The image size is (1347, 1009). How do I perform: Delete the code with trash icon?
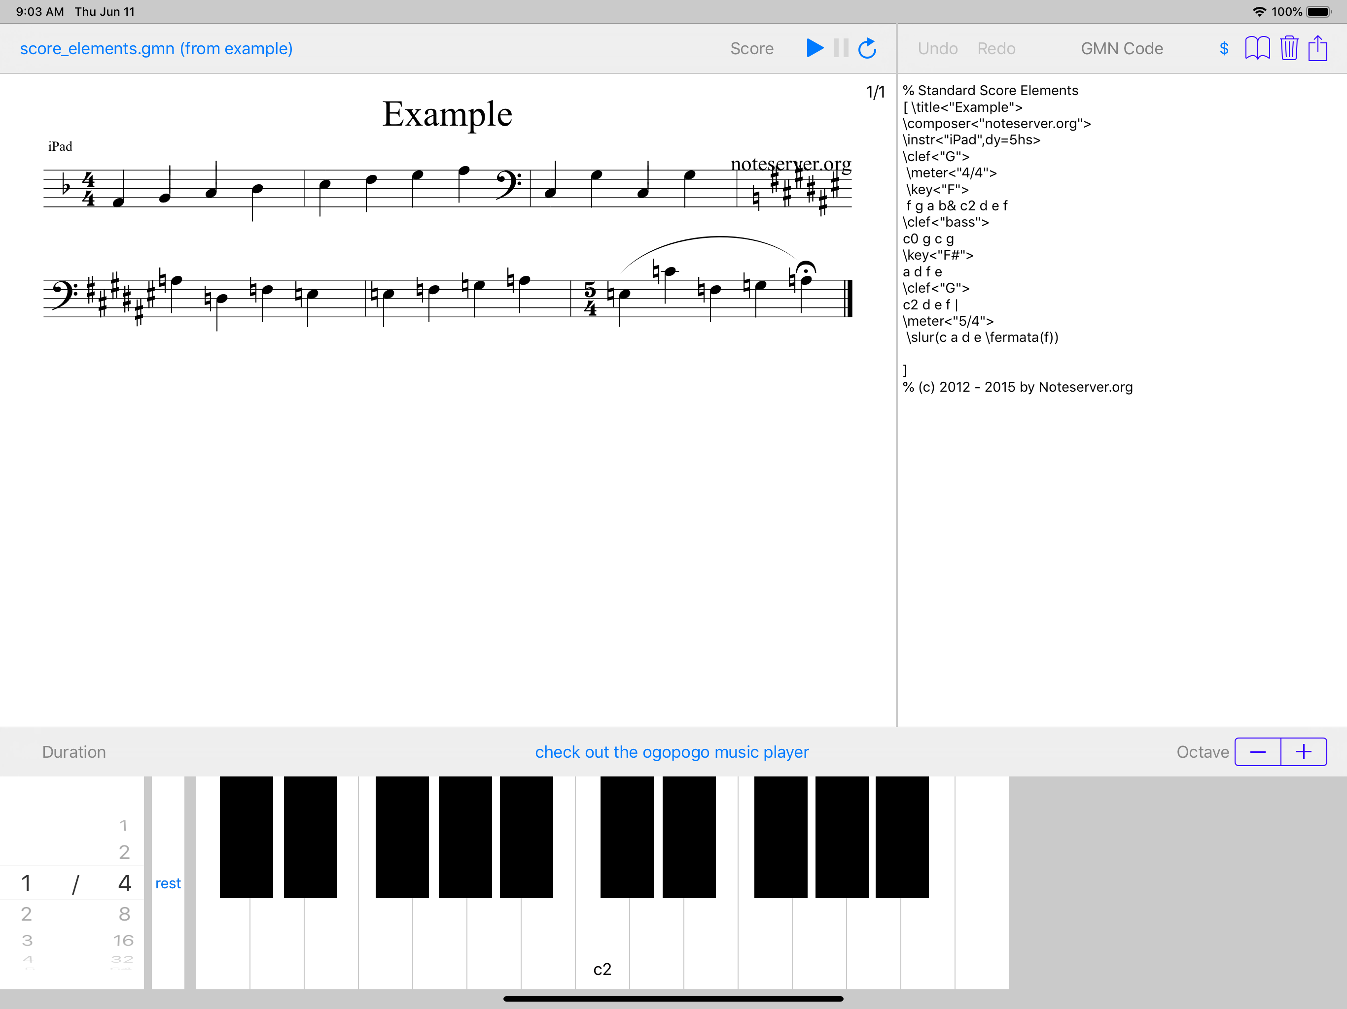click(1288, 48)
